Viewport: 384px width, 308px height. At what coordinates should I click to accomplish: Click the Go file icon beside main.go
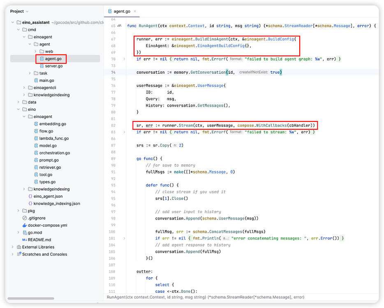36,80
